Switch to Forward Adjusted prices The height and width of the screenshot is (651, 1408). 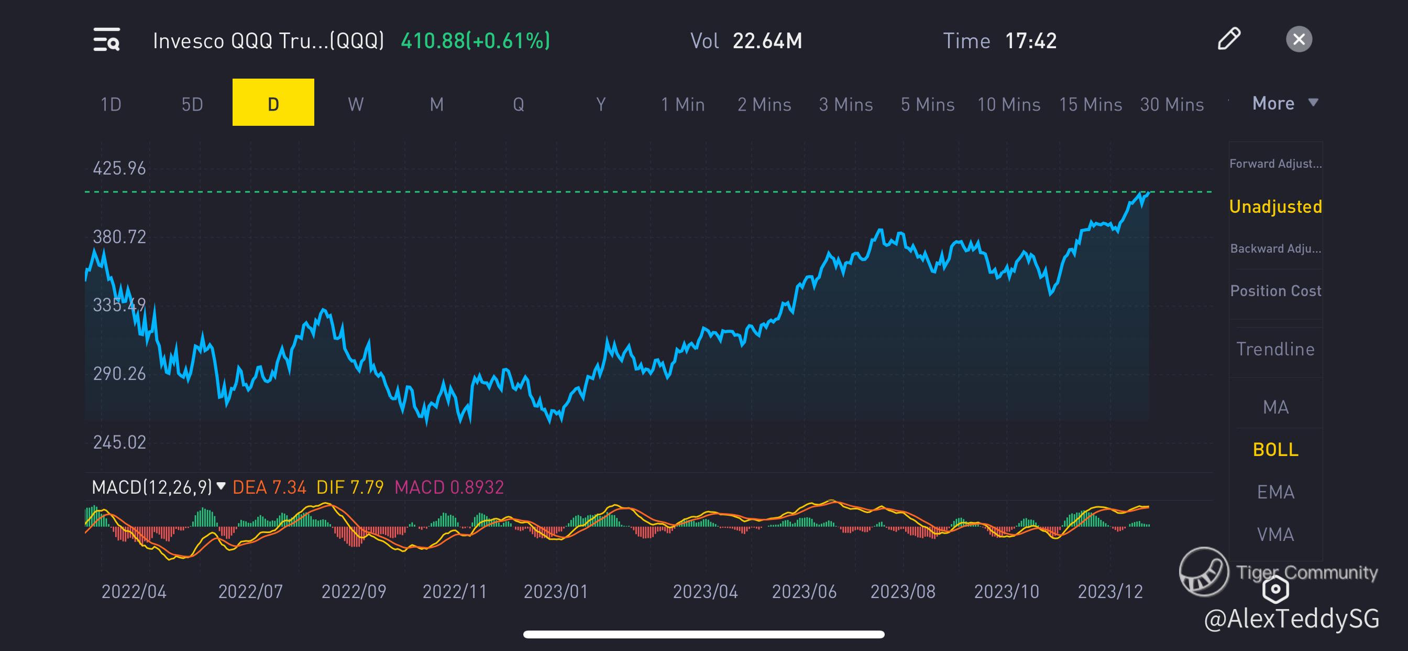coord(1275,164)
